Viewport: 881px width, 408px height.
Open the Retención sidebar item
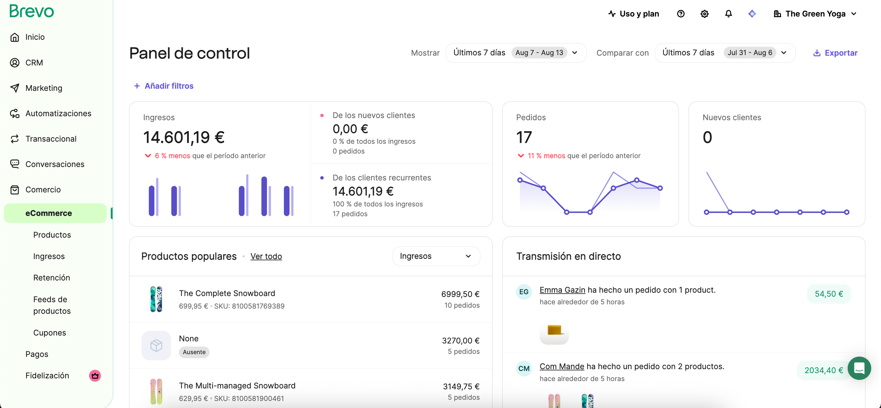tap(52, 278)
